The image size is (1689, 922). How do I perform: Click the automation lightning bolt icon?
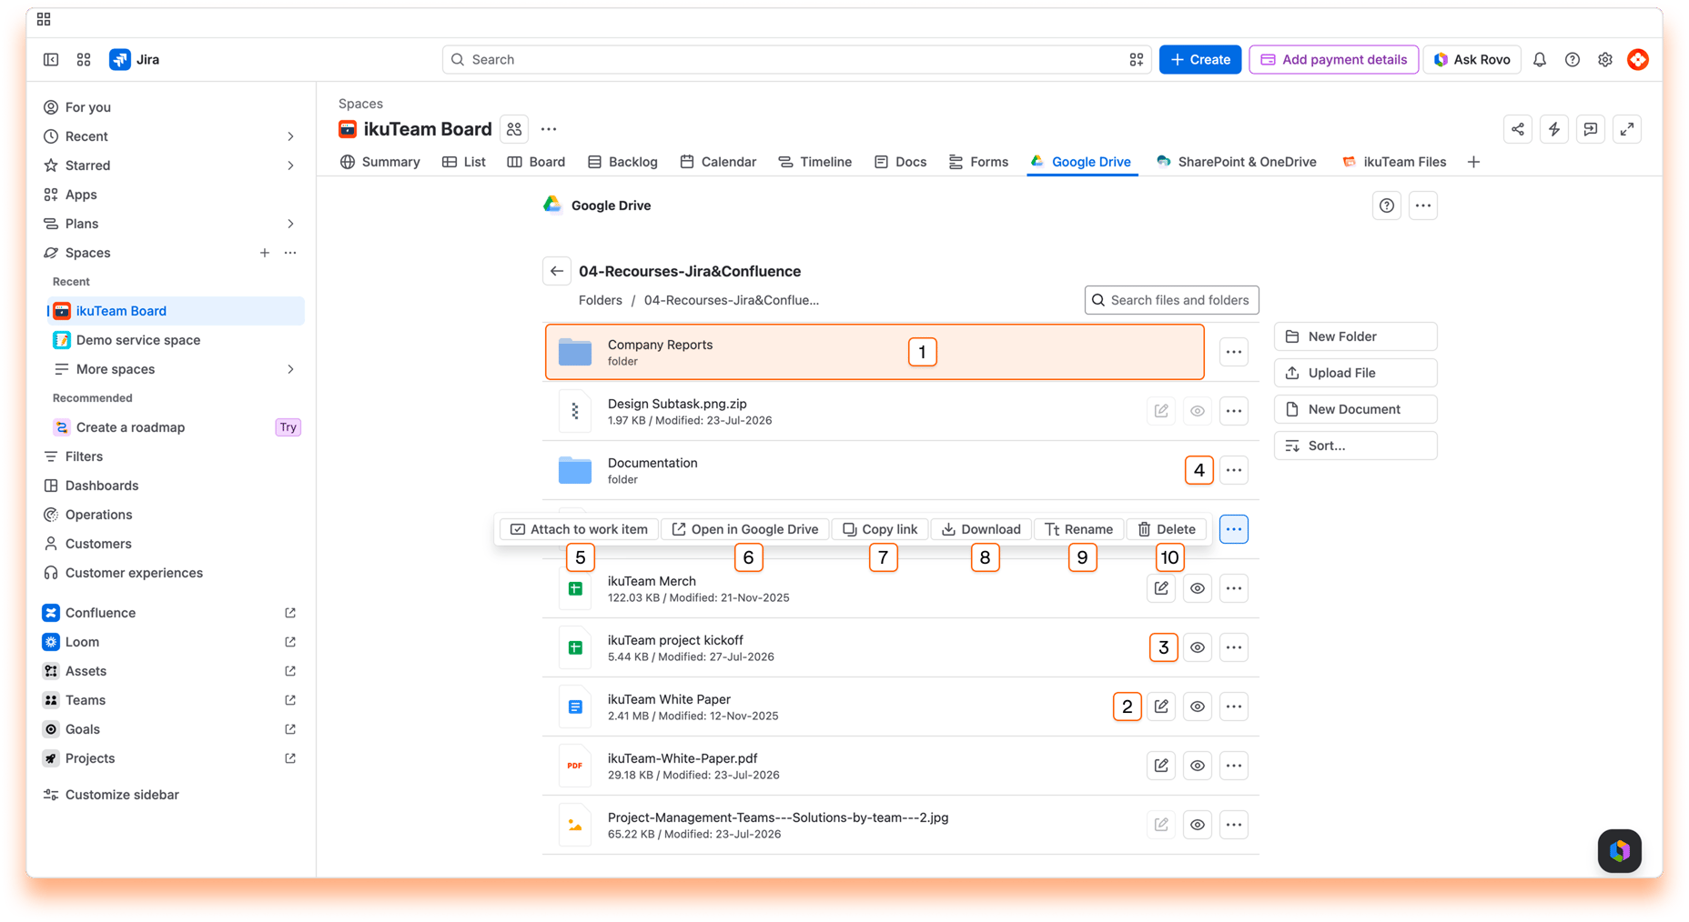[1554, 129]
